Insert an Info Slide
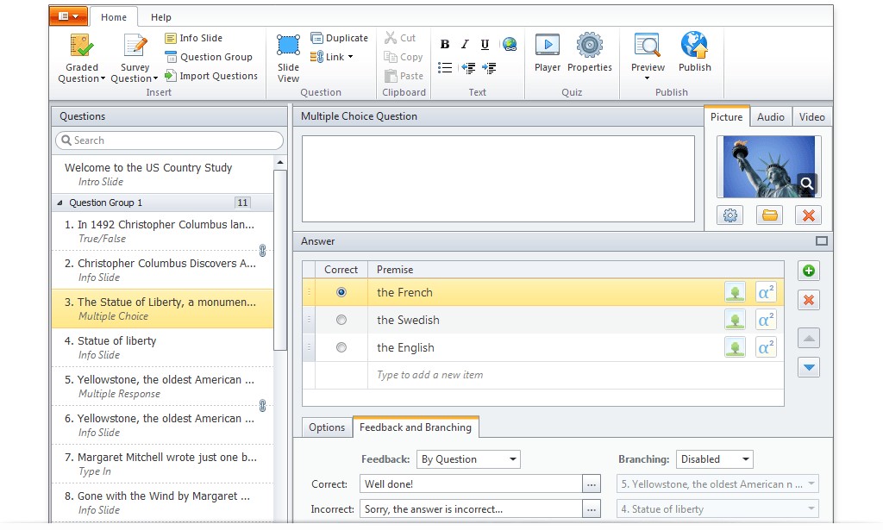Viewport: 883px width, 530px height. pos(198,38)
